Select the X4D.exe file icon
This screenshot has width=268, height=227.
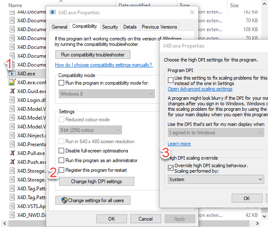[x=12, y=73]
